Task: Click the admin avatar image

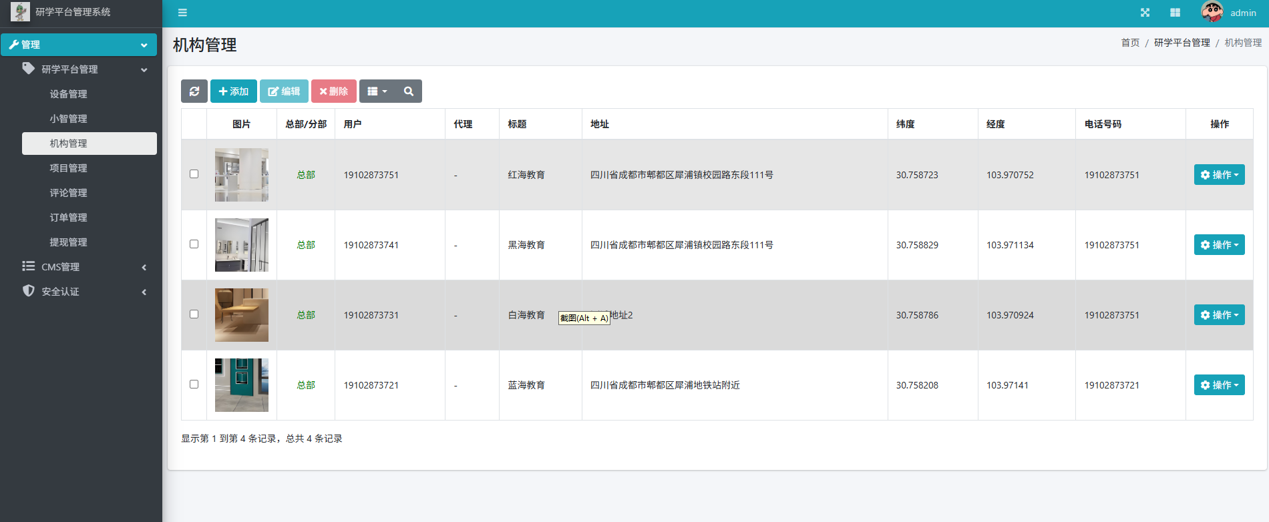Action: pyautogui.click(x=1212, y=12)
